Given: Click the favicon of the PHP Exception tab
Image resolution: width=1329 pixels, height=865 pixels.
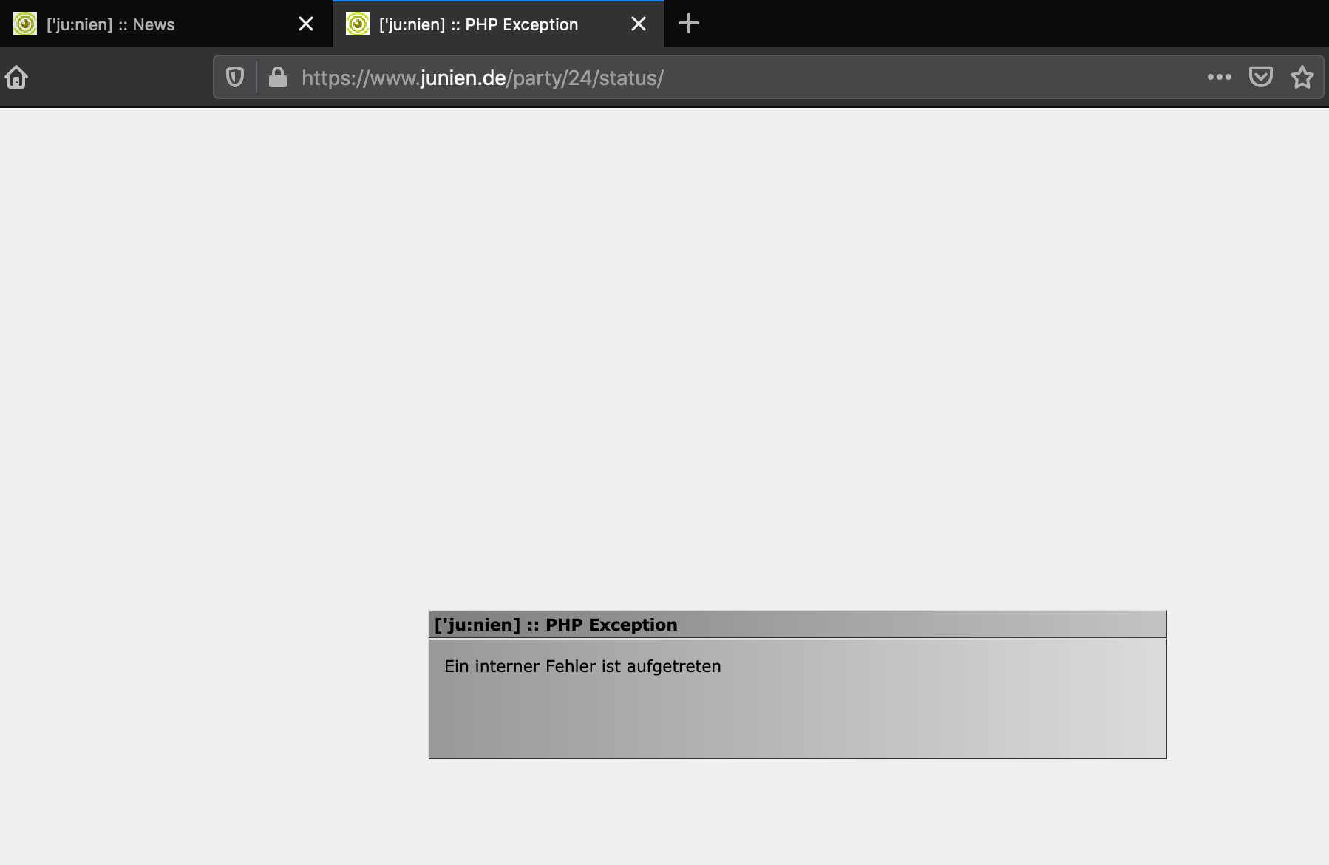Looking at the screenshot, I should click(x=358, y=24).
